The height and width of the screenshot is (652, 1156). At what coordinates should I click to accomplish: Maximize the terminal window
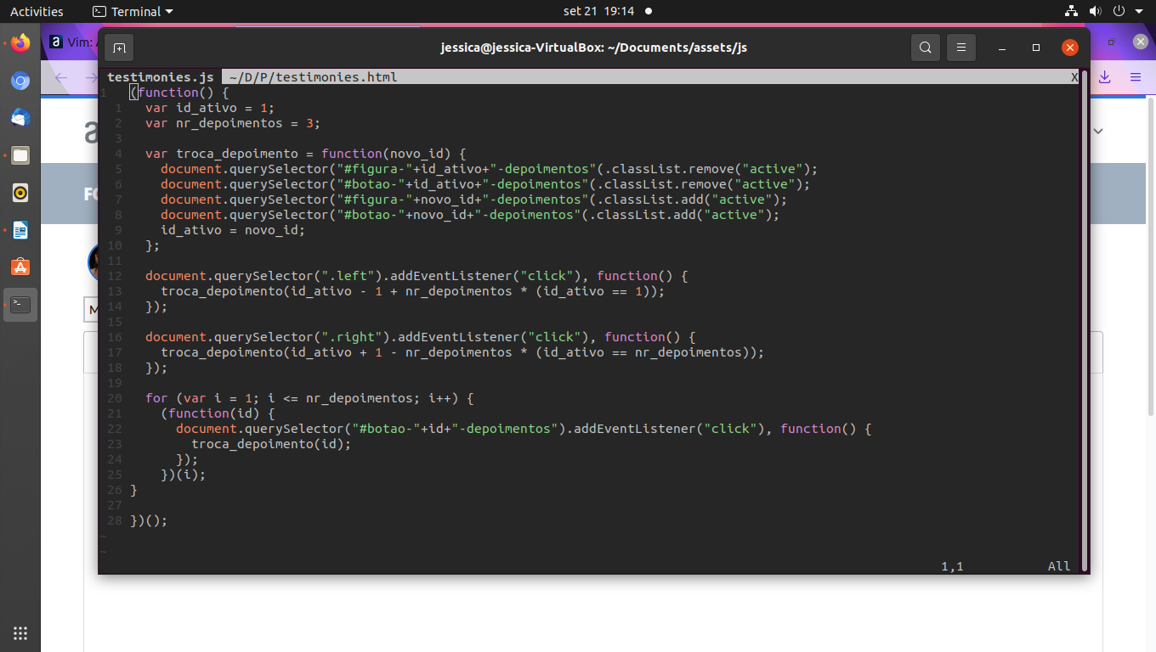(1036, 48)
